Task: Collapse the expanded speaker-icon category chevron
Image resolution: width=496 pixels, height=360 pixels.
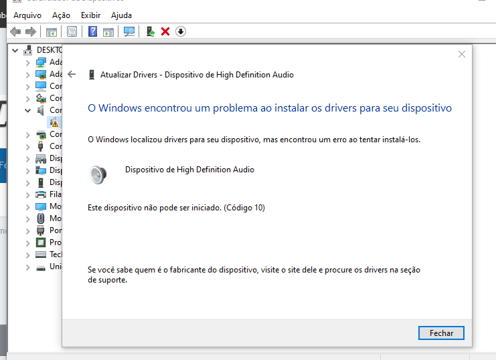Action: (x=28, y=110)
